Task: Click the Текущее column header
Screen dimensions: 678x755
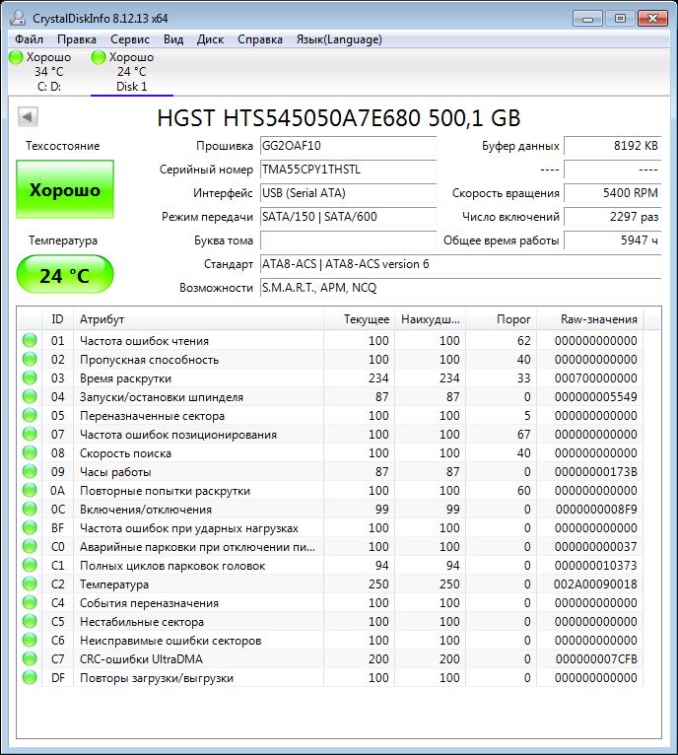Action: [360, 319]
